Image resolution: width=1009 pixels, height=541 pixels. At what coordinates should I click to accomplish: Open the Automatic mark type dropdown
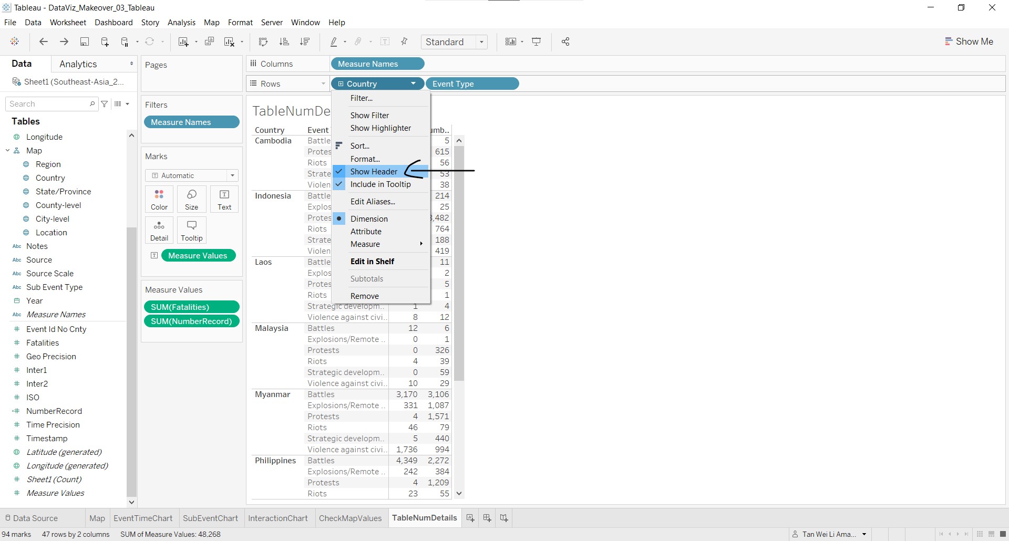192,175
